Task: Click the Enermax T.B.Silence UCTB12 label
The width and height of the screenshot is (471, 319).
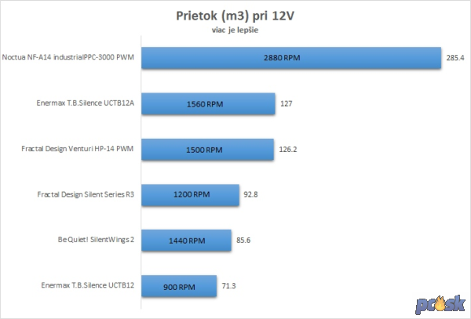Action: coord(87,285)
